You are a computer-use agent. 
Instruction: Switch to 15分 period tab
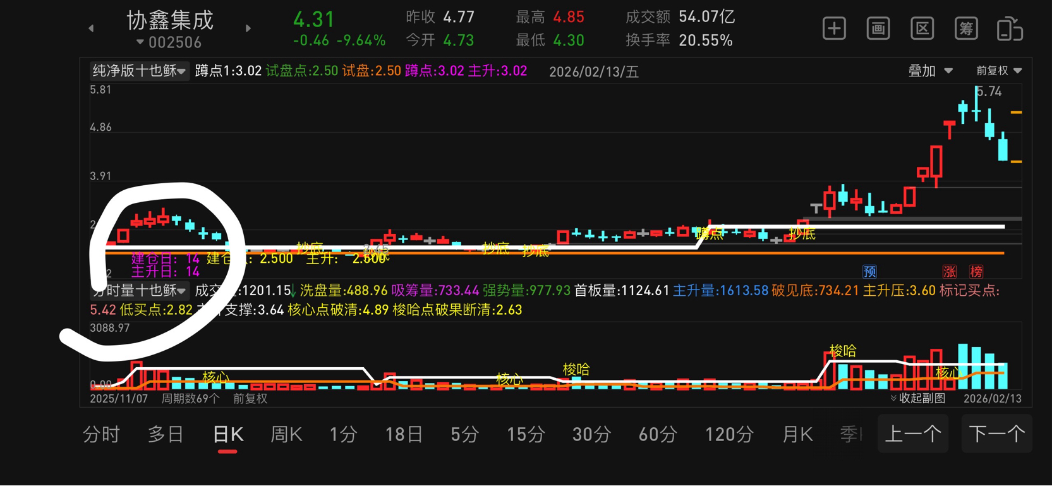tap(526, 435)
